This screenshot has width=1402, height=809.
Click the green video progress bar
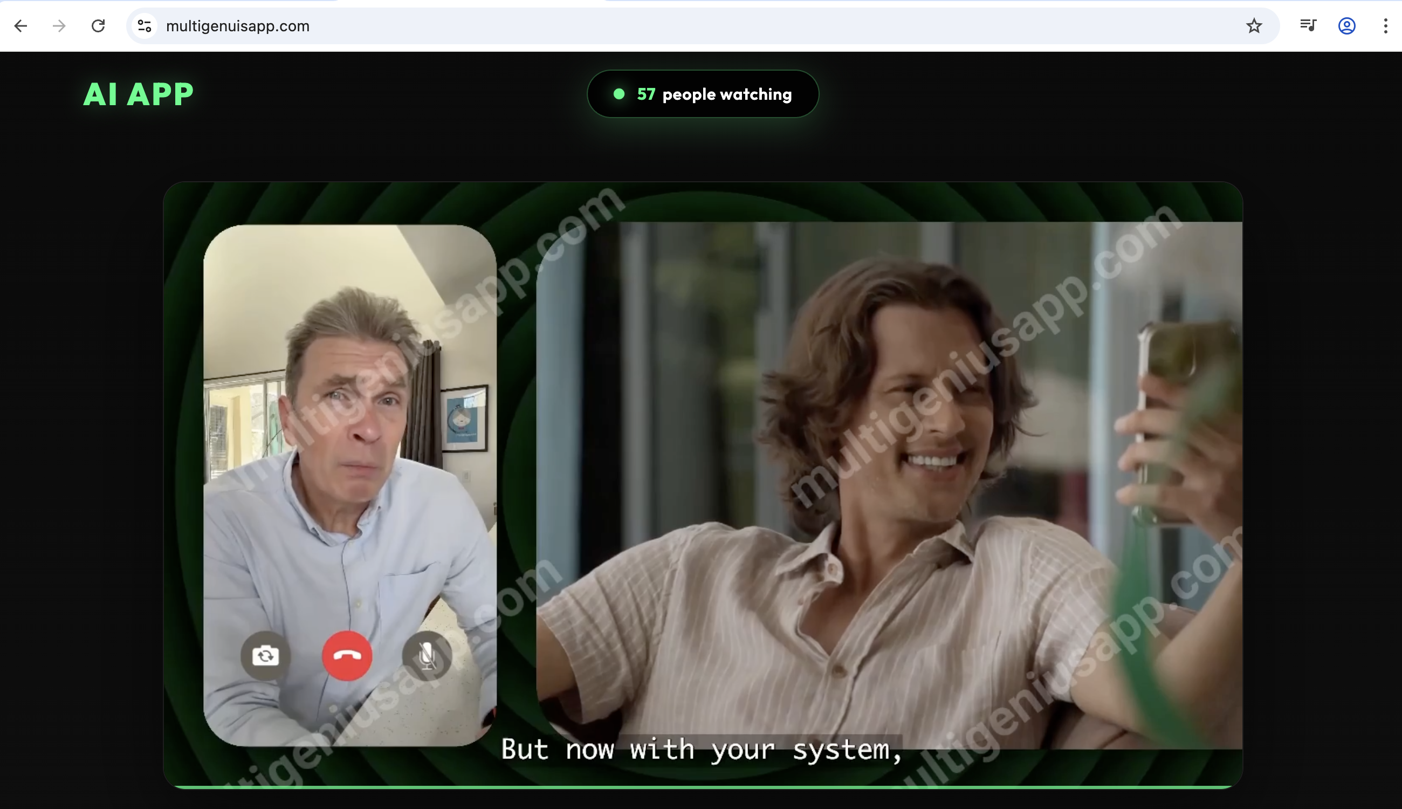pos(703,787)
